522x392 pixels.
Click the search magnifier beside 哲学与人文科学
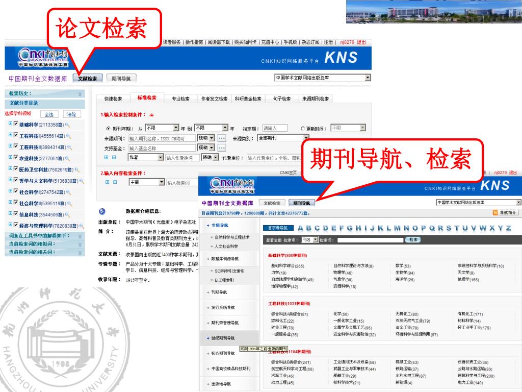coord(82,181)
